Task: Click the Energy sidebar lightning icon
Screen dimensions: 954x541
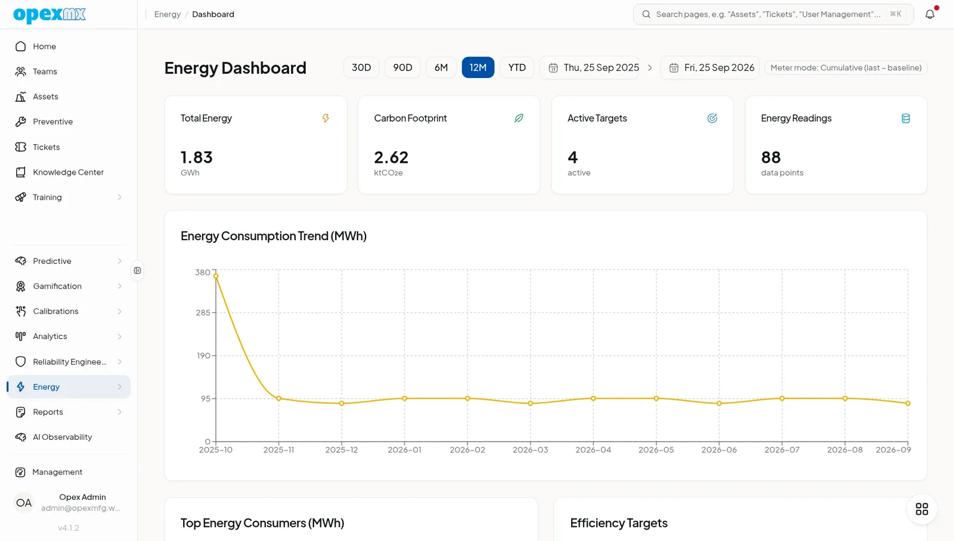Action: tap(21, 387)
